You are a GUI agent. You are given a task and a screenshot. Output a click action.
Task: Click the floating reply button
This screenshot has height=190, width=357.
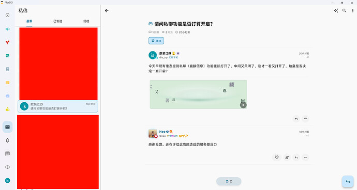tap(348, 181)
